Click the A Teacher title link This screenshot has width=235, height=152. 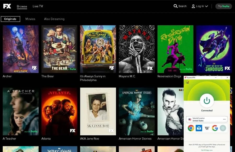point(9,138)
